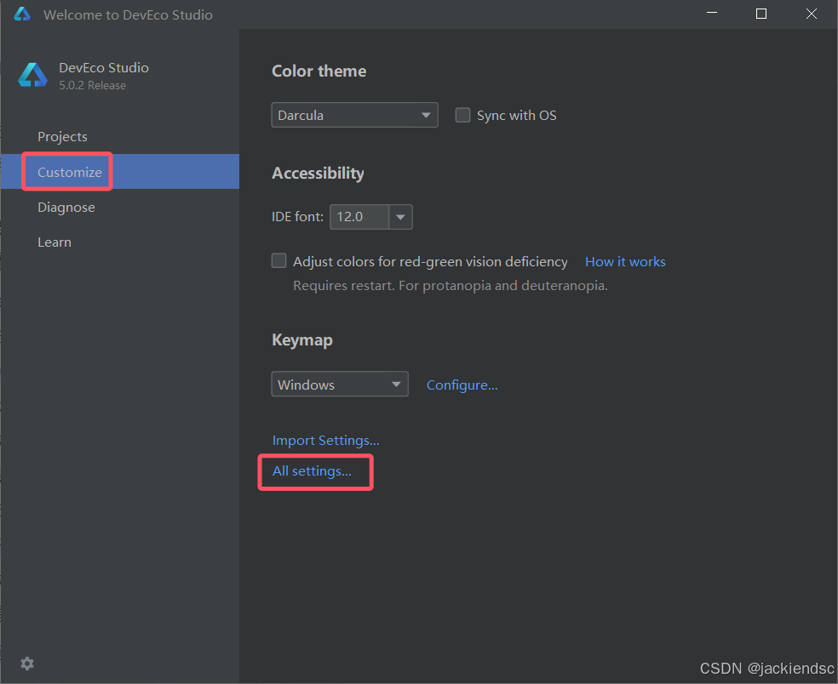Open the How it works link
838x684 pixels.
pyautogui.click(x=625, y=262)
